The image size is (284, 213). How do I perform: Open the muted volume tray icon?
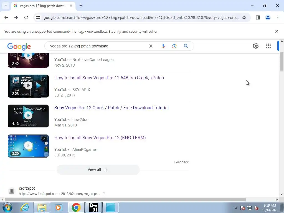[x=256, y=208]
